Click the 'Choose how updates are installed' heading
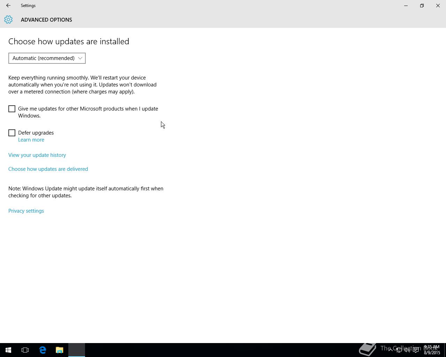The height and width of the screenshot is (357, 446). point(69,41)
